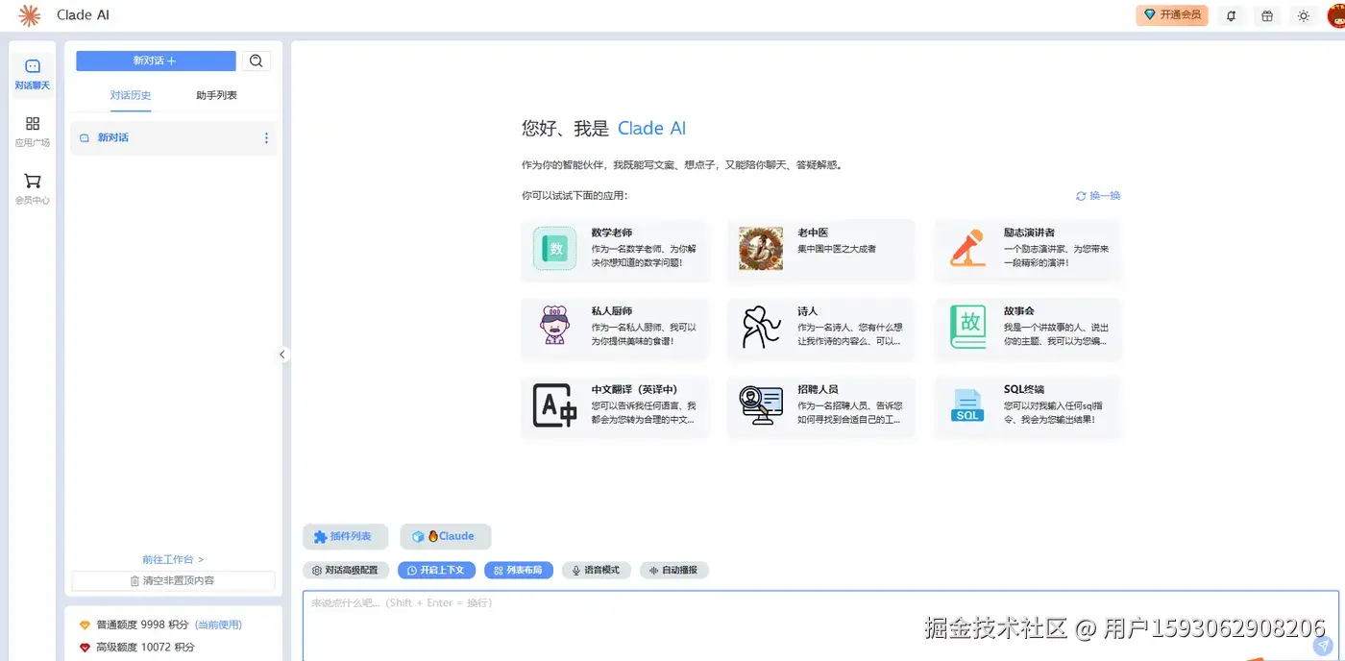Toggle 开启上下文 context option

click(x=436, y=570)
